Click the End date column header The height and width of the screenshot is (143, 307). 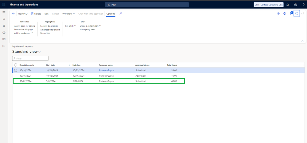pyautogui.click(x=76, y=65)
